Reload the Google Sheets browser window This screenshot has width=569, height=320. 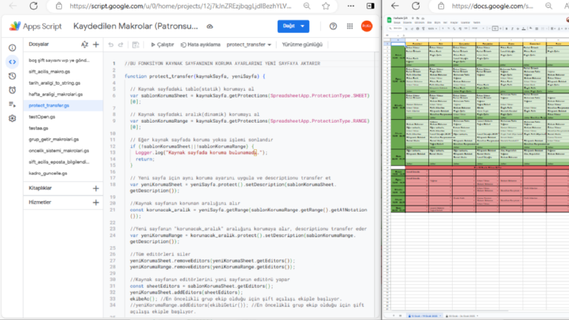(415, 6)
